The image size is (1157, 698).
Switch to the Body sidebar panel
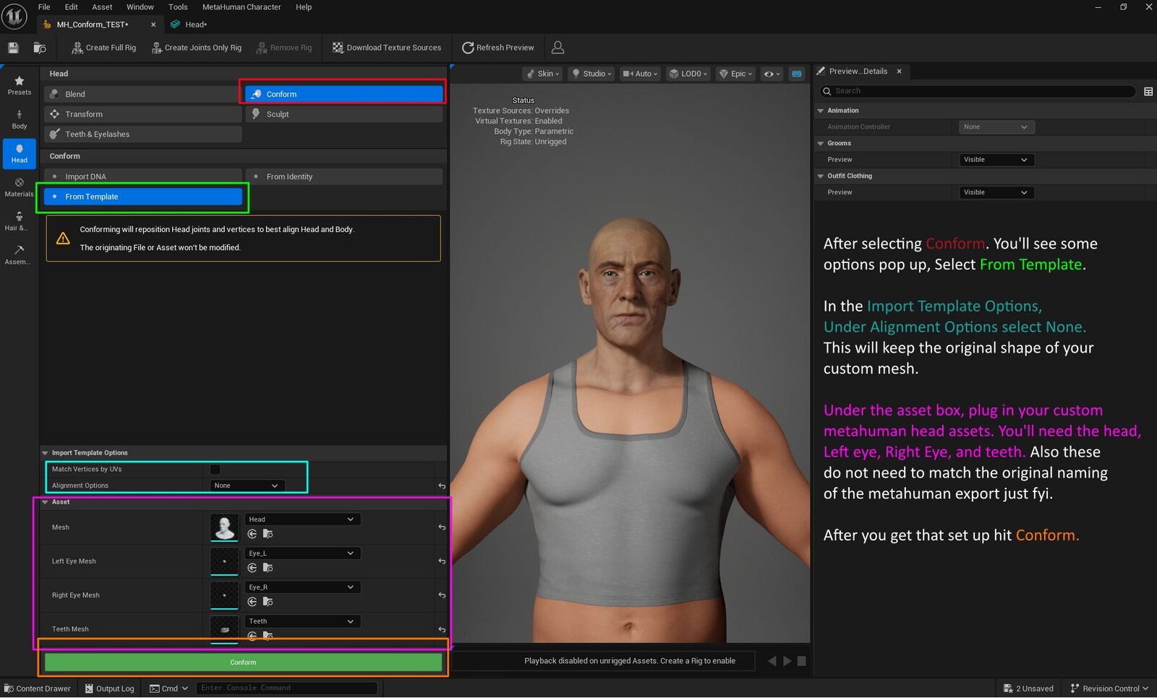(x=20, y=119)
